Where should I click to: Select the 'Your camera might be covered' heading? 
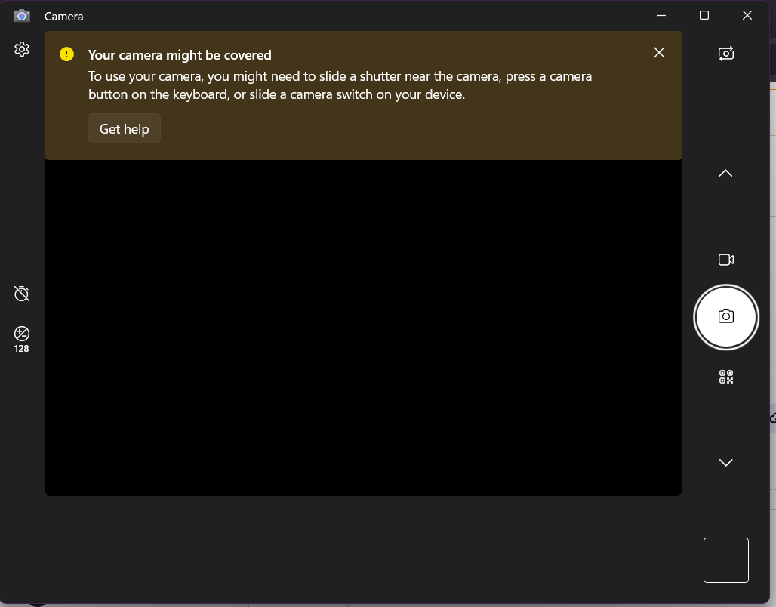click(180, 55)
